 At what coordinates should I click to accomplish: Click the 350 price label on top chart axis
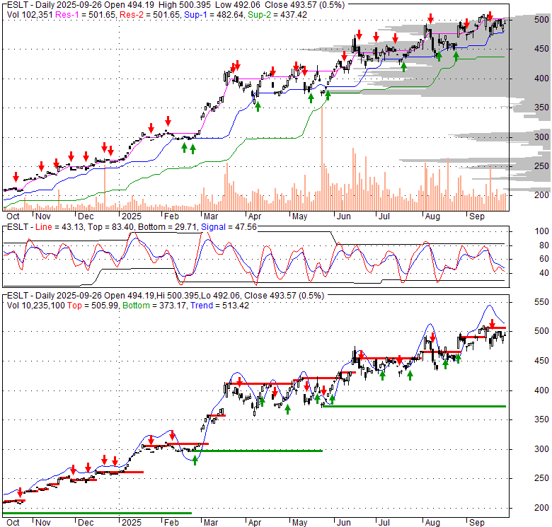click(x=541, y=108)
